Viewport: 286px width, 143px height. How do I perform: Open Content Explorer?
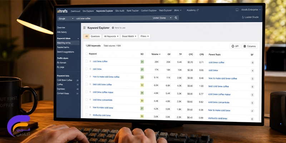click(149, 11)
